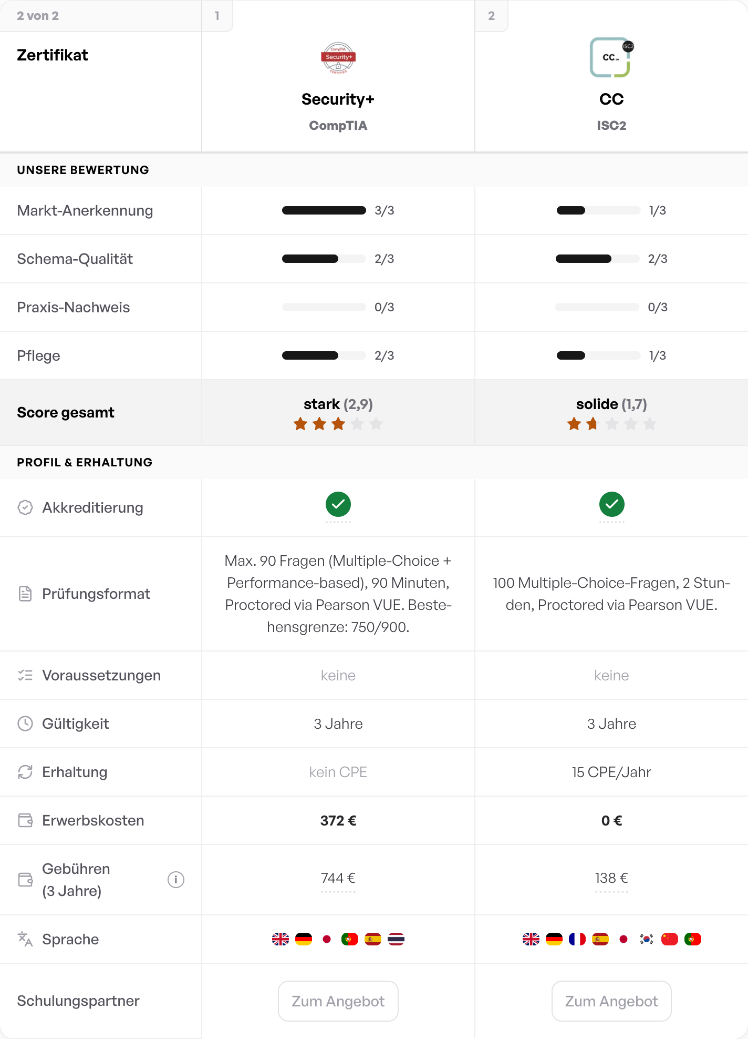Click the green Akkreditierung checkmark for CC
This screenshot has width=748, height=1039.
[x=612, y=505]
